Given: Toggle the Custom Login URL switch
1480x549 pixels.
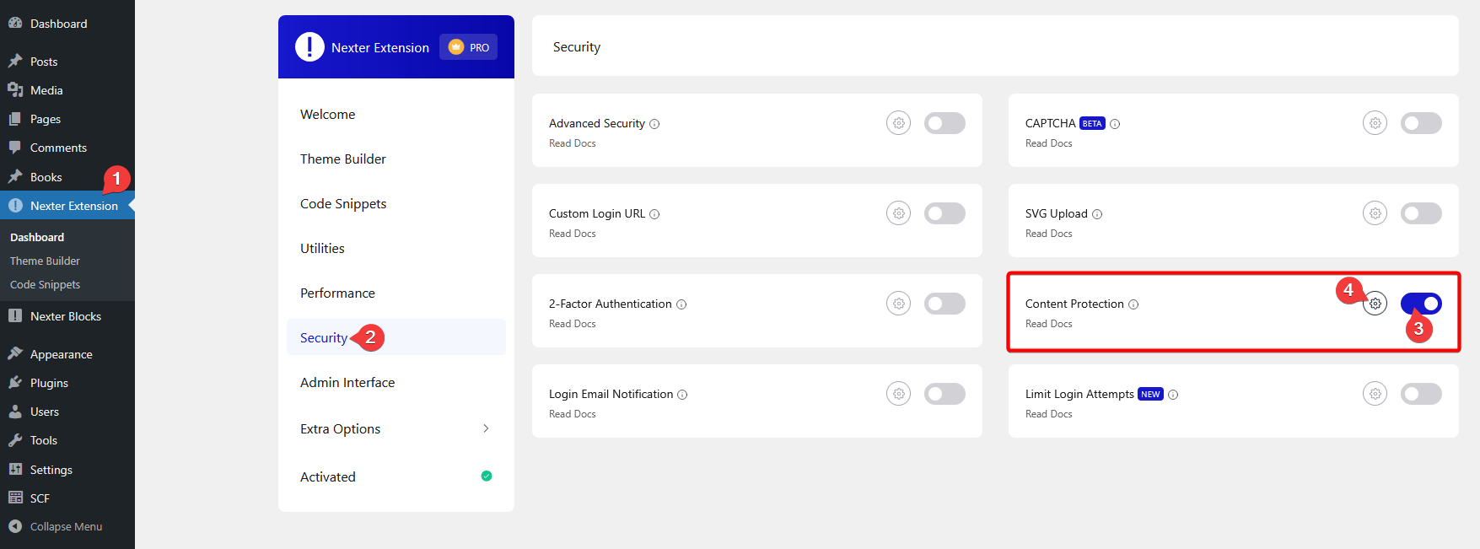Looking at the screenshot, I should (945, 213).
